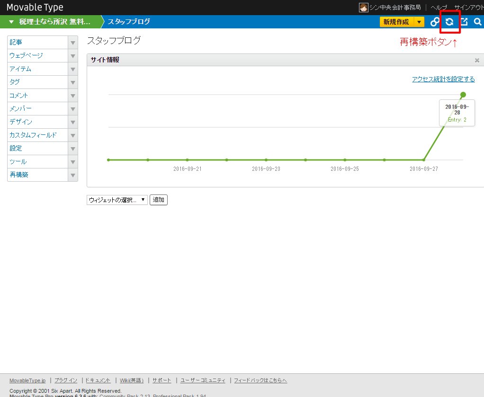Viewport: 484px width, 397px height.
Task: Click the search magnifier icon
Action: click(x=477, y=22)
